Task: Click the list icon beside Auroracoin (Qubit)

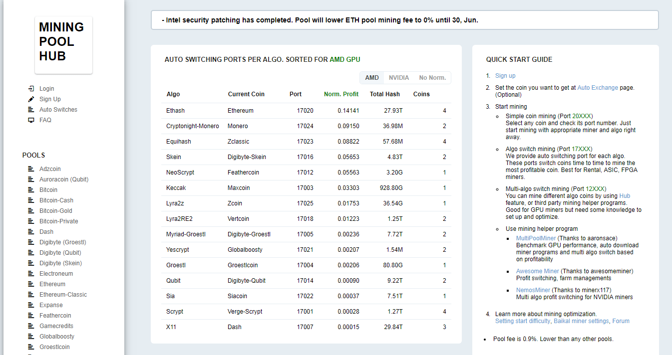Action: pyautogui.click(x=31, y=179)
